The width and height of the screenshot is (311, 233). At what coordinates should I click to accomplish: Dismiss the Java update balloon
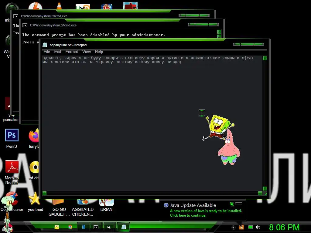coord(239,204)
